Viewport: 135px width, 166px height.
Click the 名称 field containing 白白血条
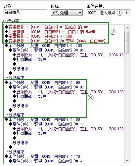coord(25,13)
